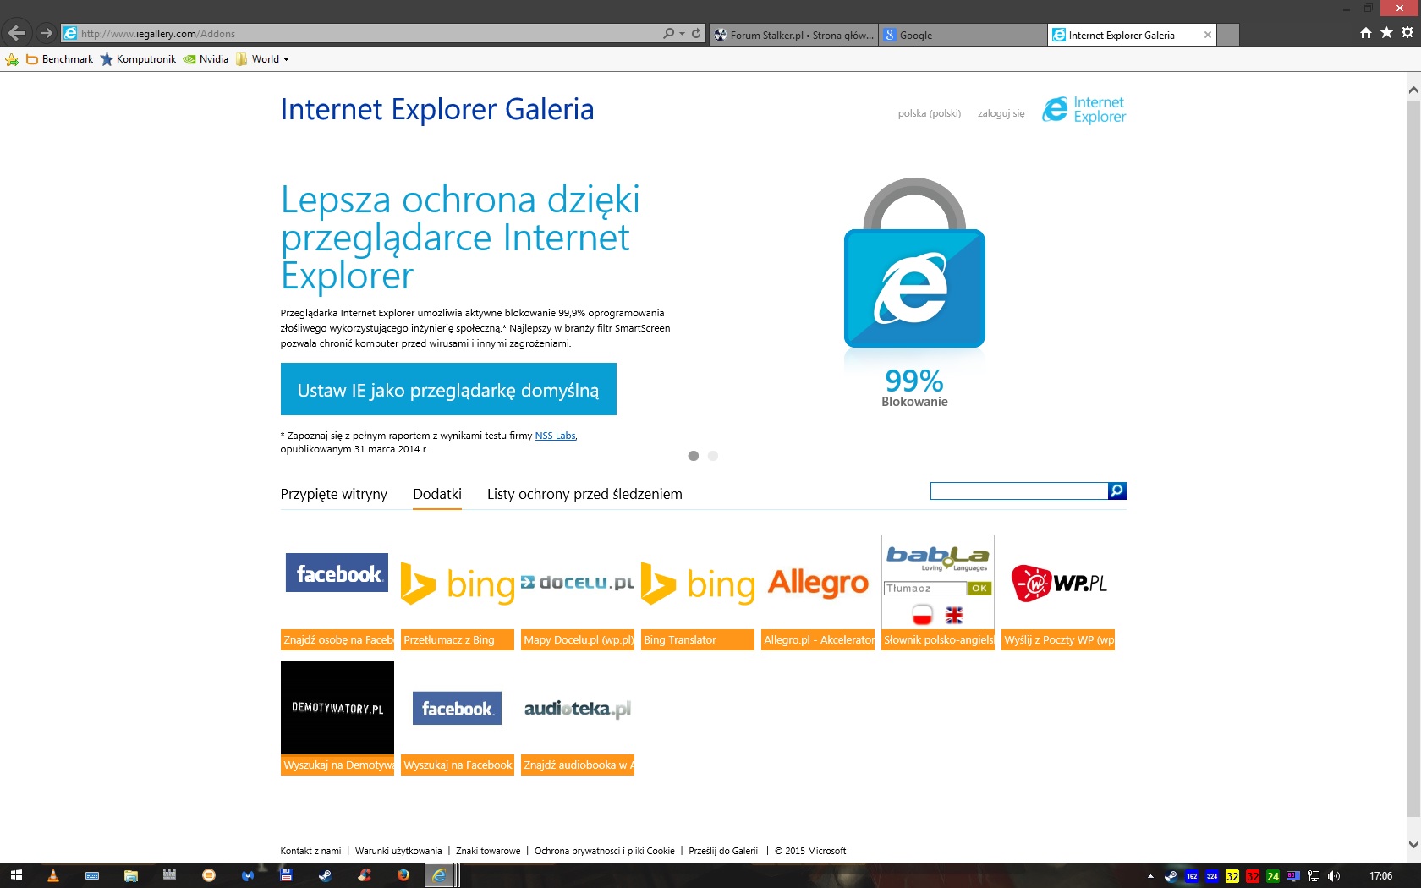Open Wyszukaj na Facebook add-on
Viewport: 1421px width, 888px height.
point(458,717)
